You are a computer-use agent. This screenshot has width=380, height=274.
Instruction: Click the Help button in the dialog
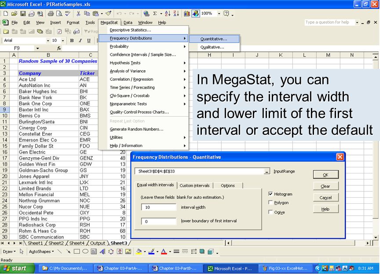coord(325,209)
